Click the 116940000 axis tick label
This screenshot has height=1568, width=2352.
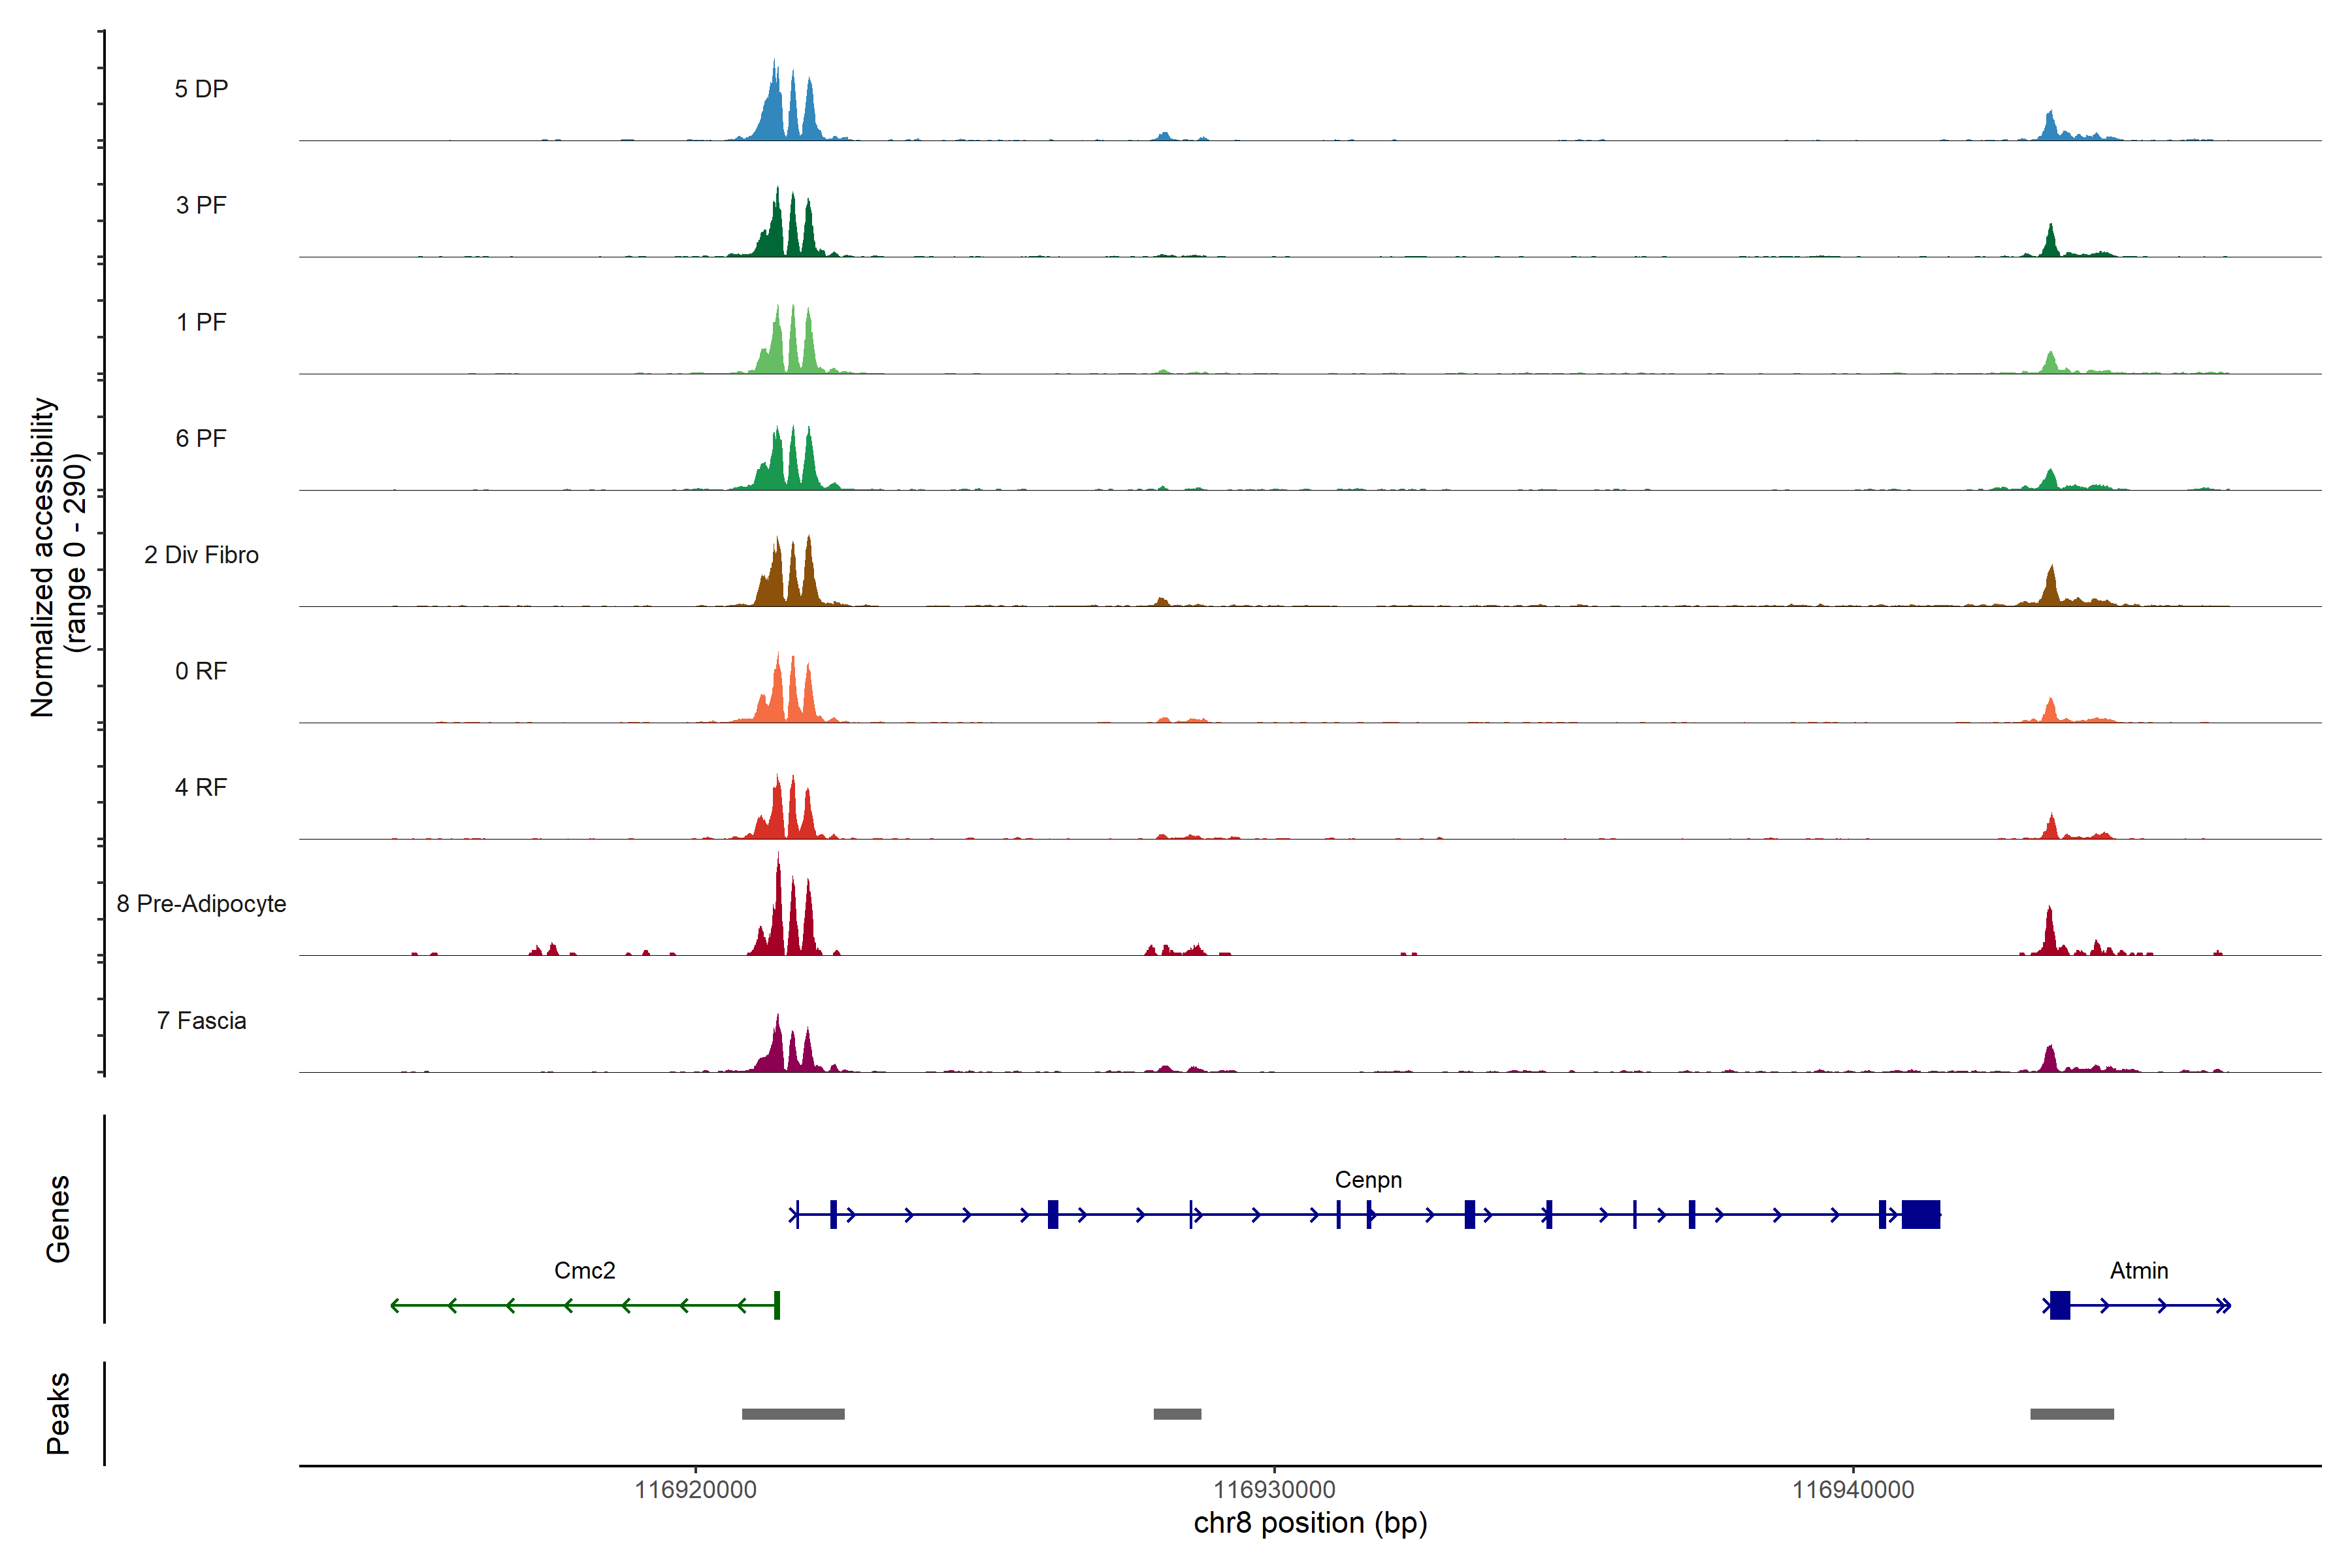tap(1853, 1489)
